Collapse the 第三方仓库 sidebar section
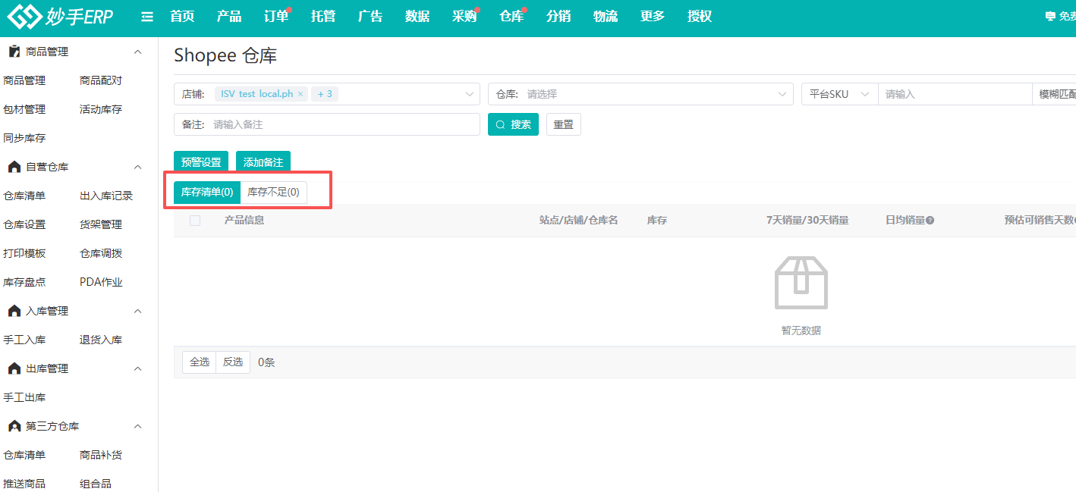Screen dimensions: 1076x492 tap(137, 426)
